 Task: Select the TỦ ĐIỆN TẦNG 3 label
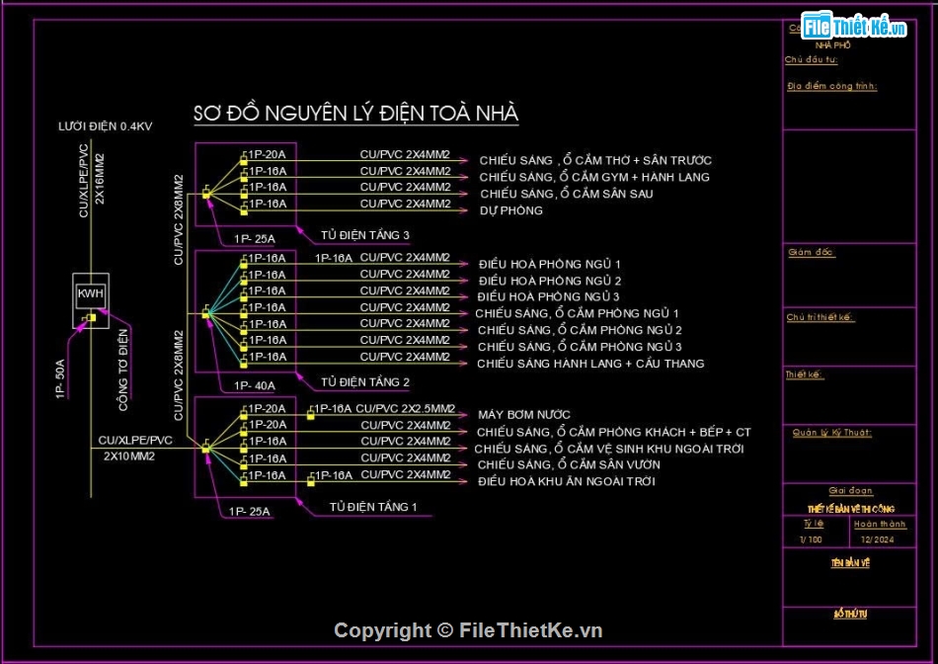pyautogui.click(x=365, y=235)
